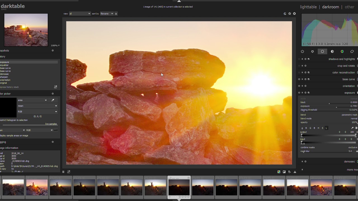Select the correction group tab
This screenshot has width=358, height=201.
(x=352, y=51)
